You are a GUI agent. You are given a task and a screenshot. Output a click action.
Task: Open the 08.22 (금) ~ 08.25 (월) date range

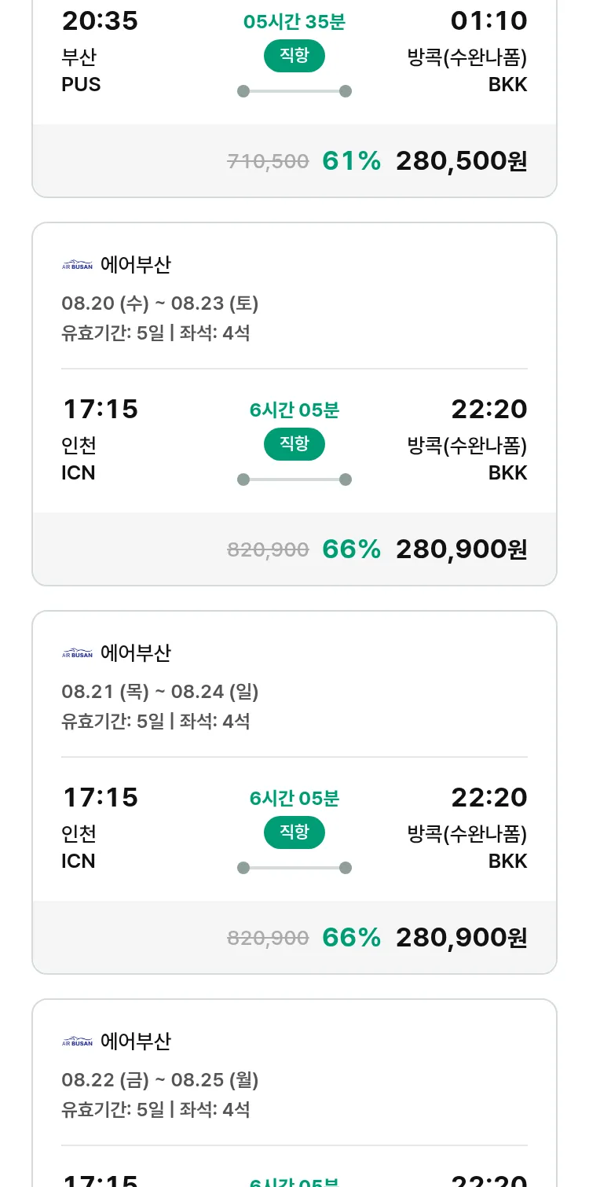tap(160, 1080)
